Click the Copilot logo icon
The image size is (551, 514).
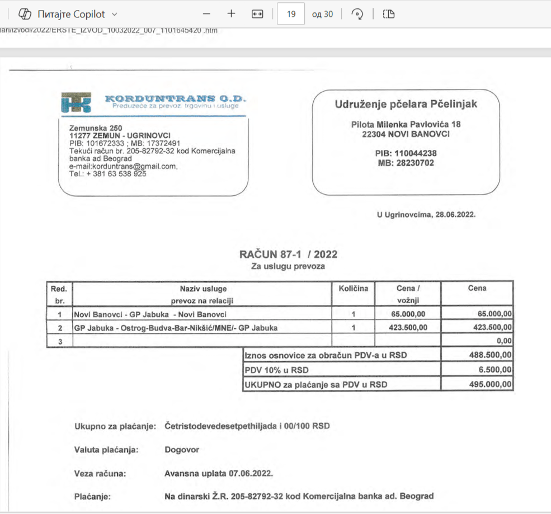26,14
